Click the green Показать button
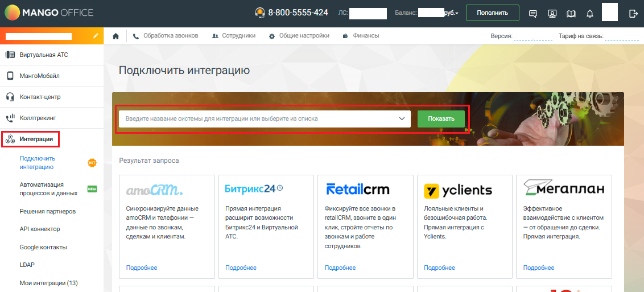Screen dimensions: 644x292 pyautogui.click(x=441, y=119)
